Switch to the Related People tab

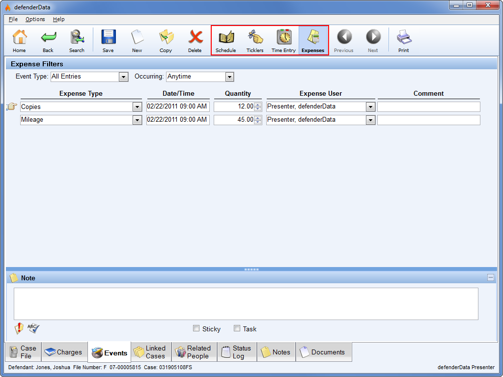tap(195, 352)
